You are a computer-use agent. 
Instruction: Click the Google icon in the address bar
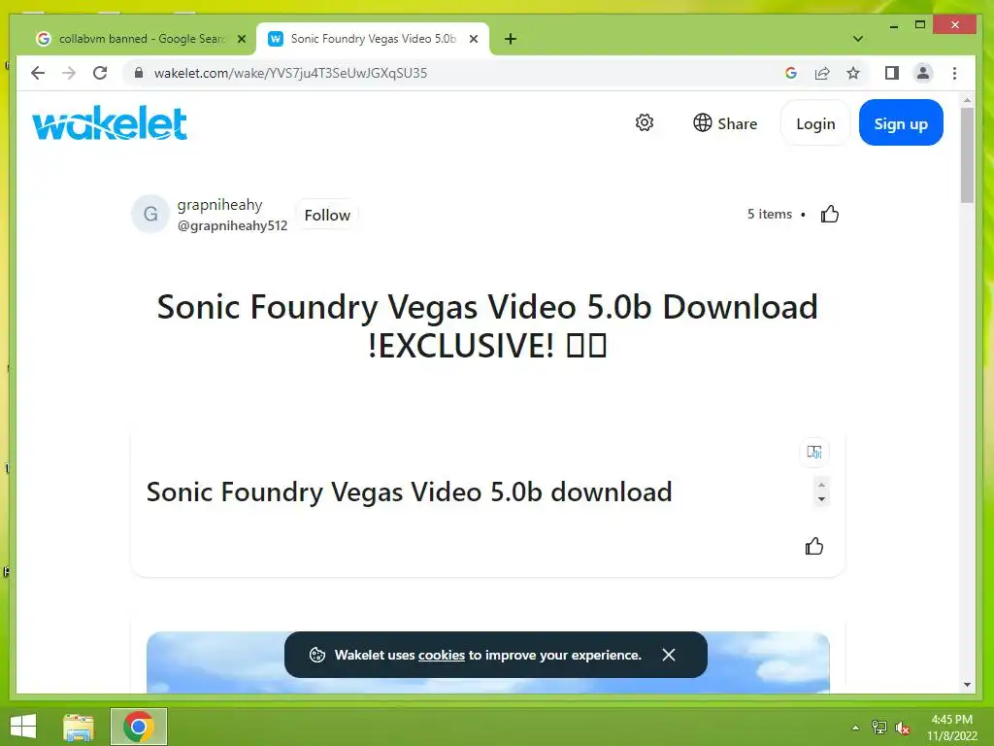click(x=790, y=73)
